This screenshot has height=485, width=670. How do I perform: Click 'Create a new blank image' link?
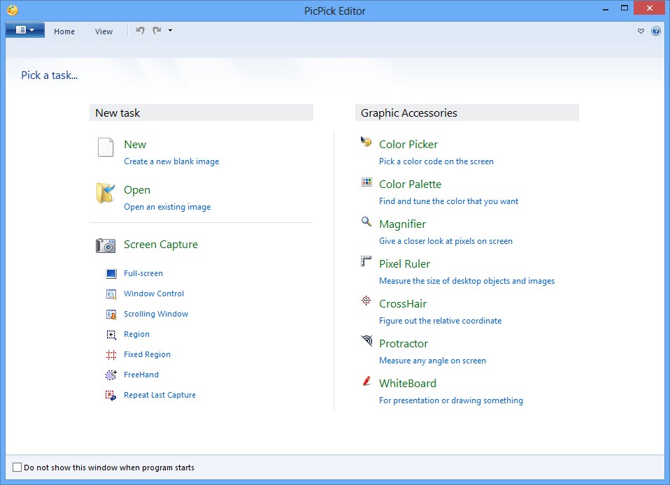(x=171, y=161)
